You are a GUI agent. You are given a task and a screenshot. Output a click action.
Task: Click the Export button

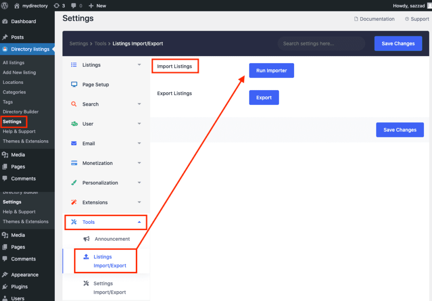coord(264,97)
